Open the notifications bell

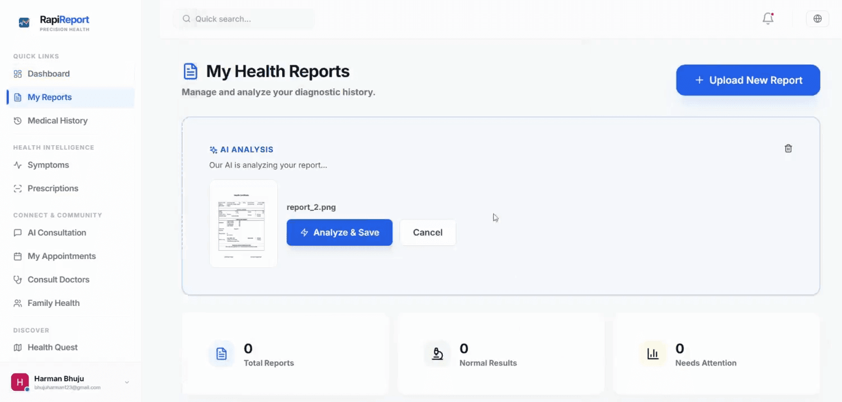[x=768, y=18]
